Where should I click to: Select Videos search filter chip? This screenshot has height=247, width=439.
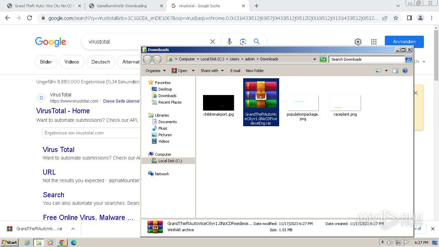[72, 62]
